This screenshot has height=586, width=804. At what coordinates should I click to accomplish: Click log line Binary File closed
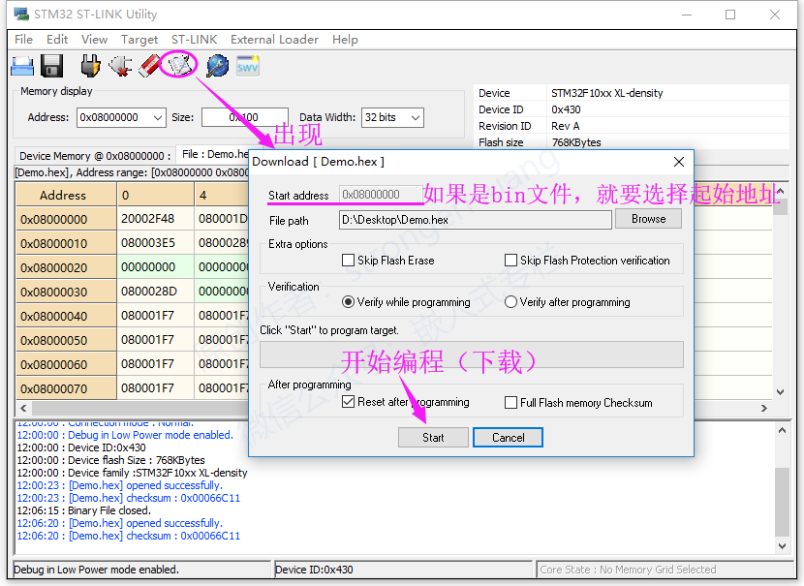[x=84, y=510]
